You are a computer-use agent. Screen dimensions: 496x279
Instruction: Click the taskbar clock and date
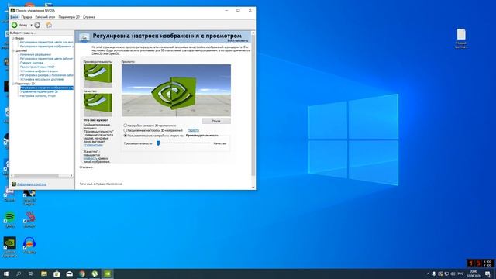474,274
